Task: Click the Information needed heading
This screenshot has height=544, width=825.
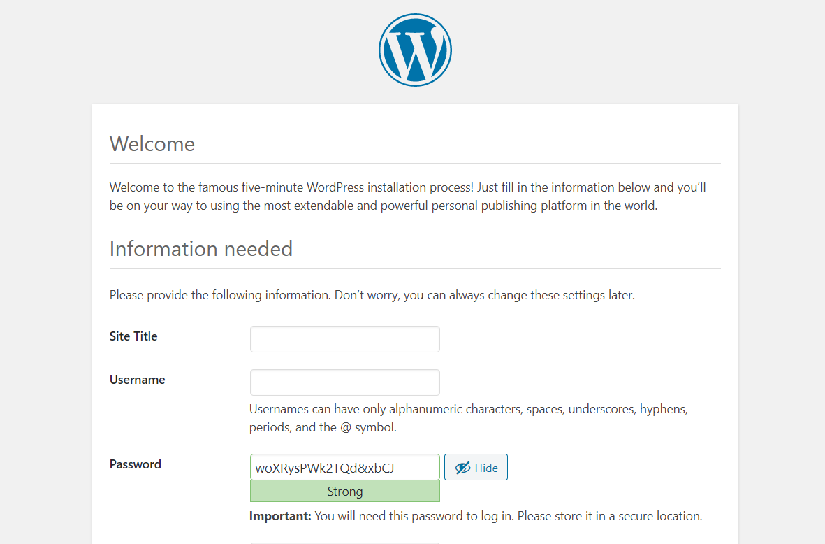Action: 201,248
